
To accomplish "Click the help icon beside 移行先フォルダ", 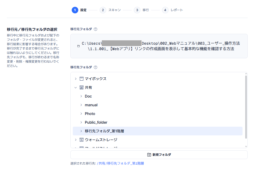I will (x=96, y=67).
